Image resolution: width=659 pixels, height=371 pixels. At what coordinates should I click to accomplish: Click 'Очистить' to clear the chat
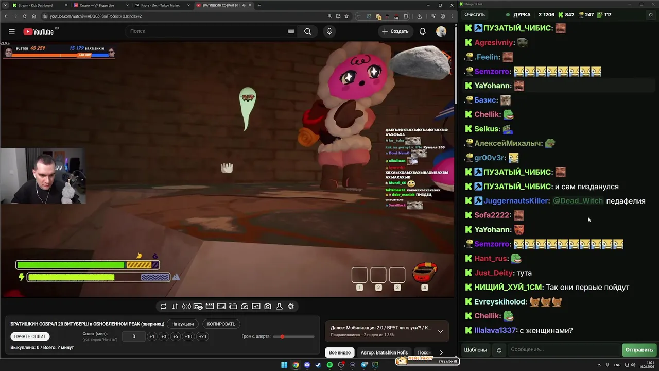tap(475, 15)
